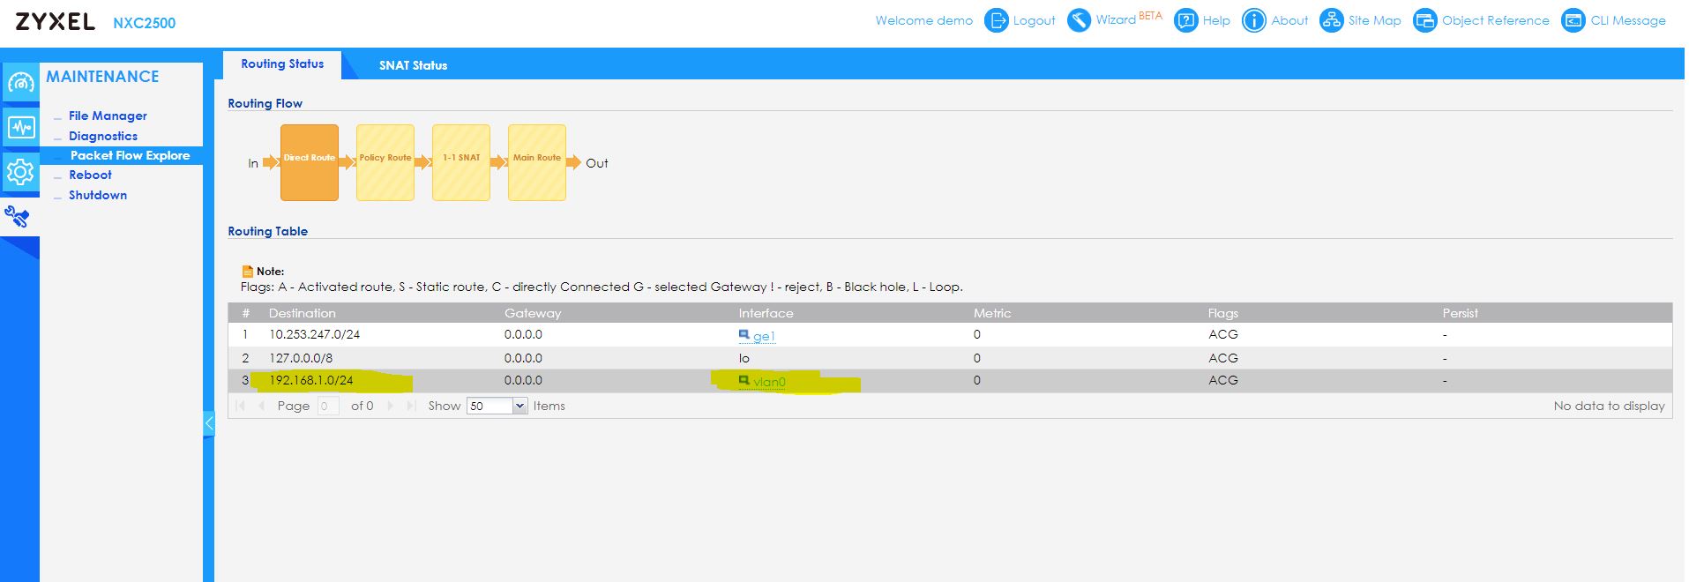Click the Page number input field
This screenshot has height=582, width=1689.
coord(327,406)
